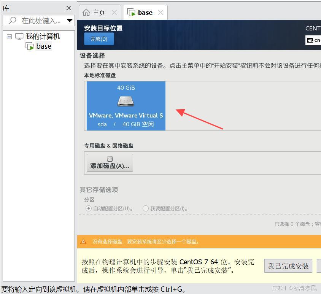321x294 pixels.
Task: Click the library search input field
Action: point(39,21)
